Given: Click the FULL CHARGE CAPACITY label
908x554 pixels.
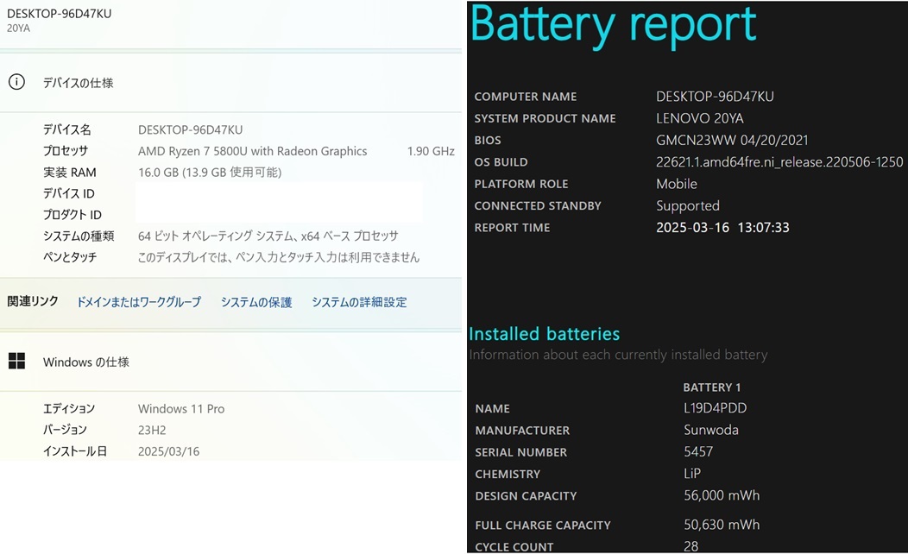Looking at the screenshot, I should [543, 525].
